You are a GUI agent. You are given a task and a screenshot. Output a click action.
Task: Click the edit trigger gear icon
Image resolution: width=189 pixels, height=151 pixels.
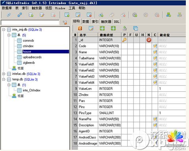point(146,15)
